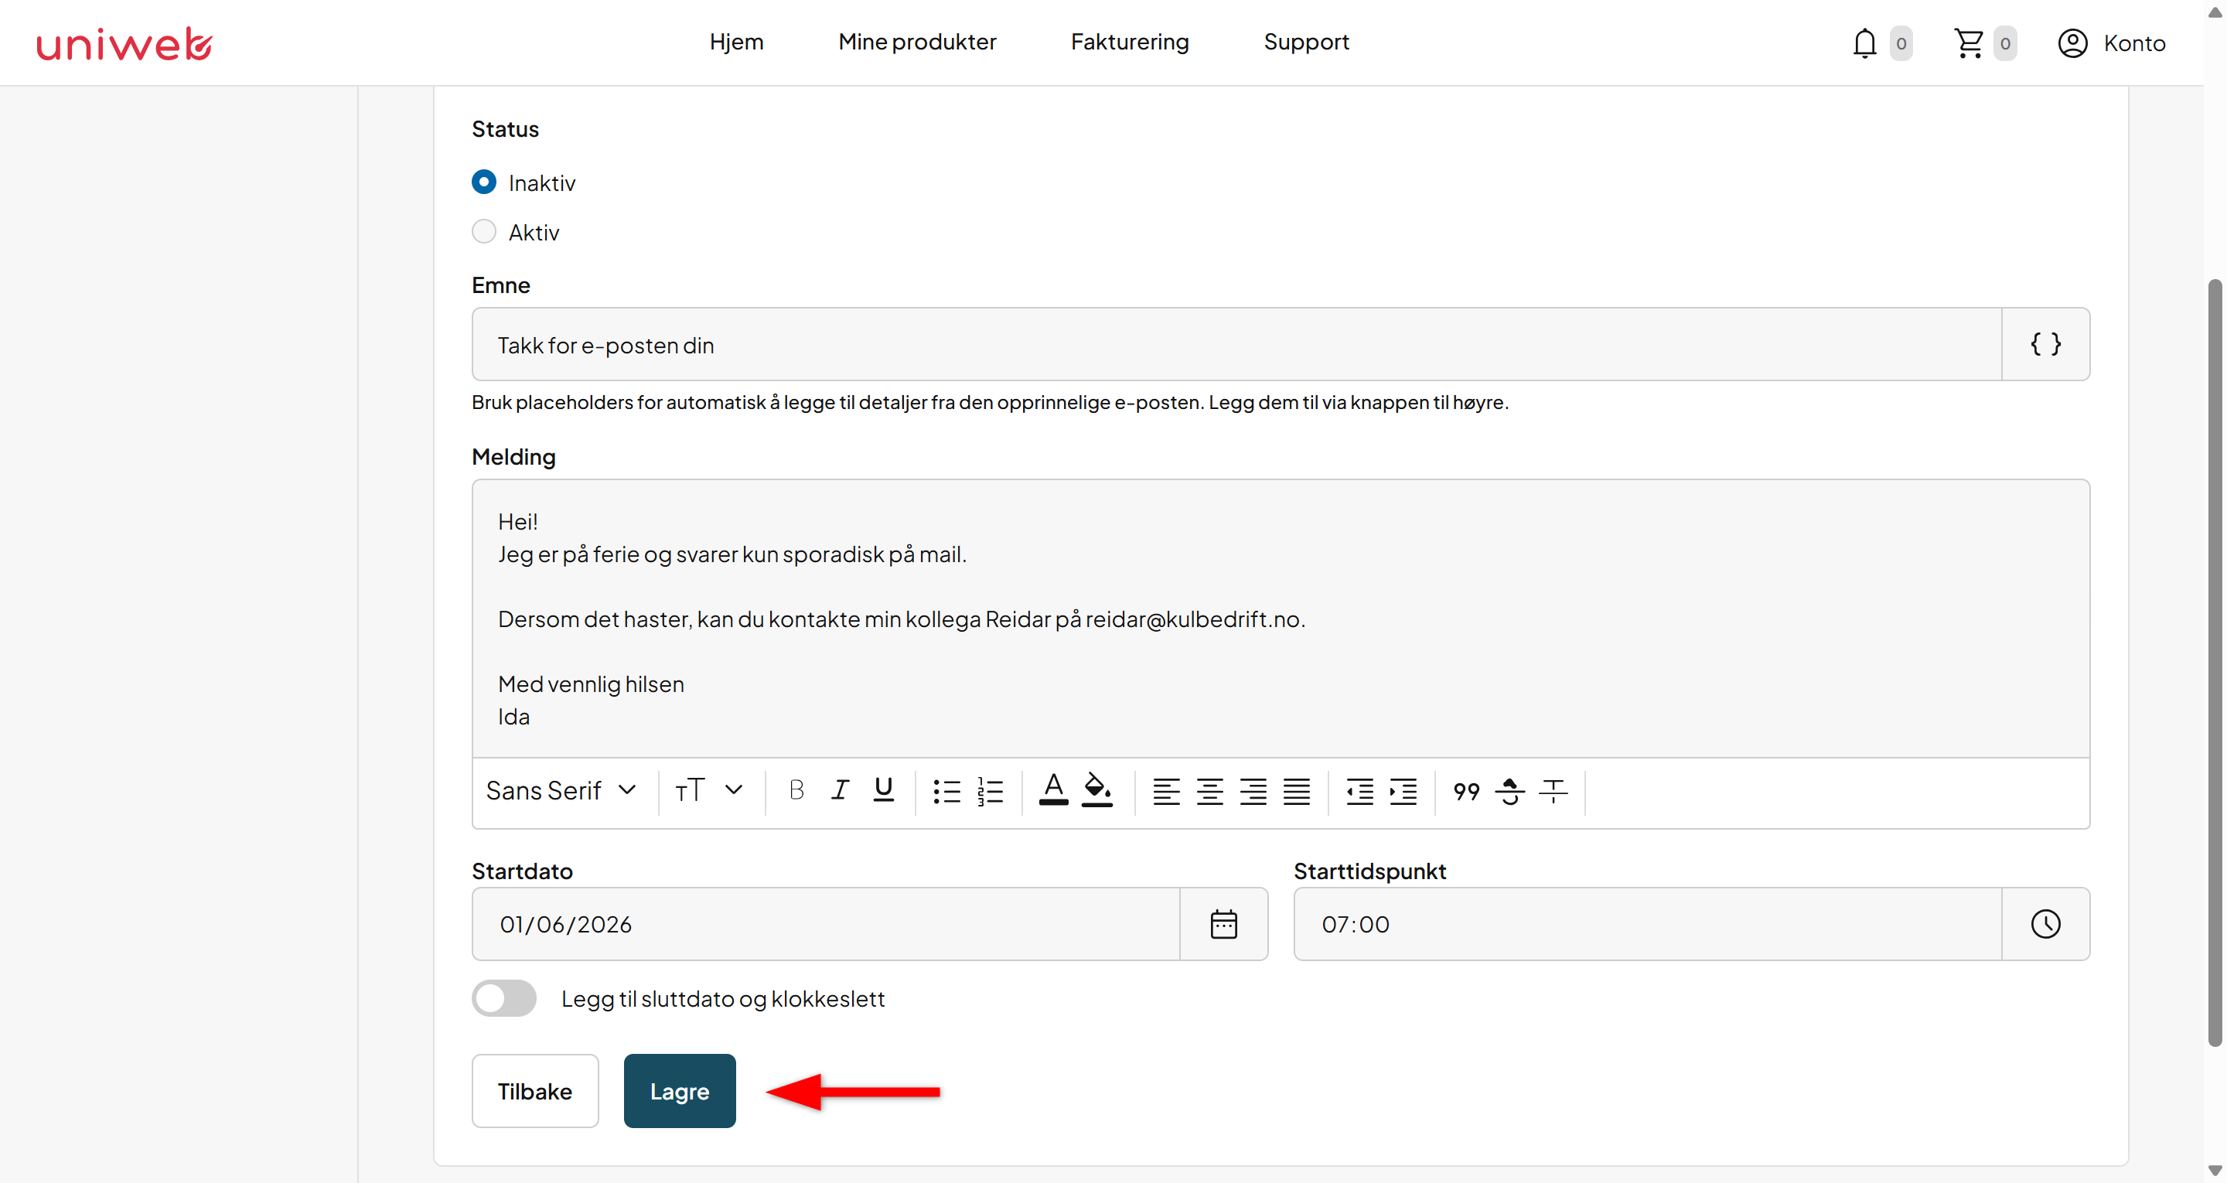Enable the sluttdato og klokkeslett switch
This screenshot has height=1183, width=2227.
pyautogui.click(x=504, y=998)
